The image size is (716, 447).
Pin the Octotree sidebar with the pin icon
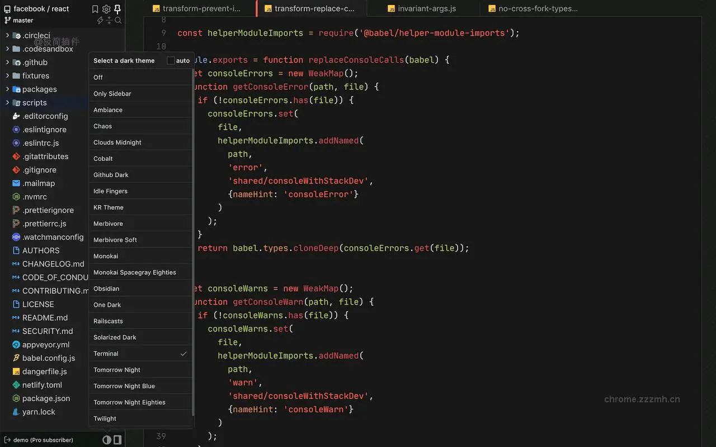tap(117, 9)
